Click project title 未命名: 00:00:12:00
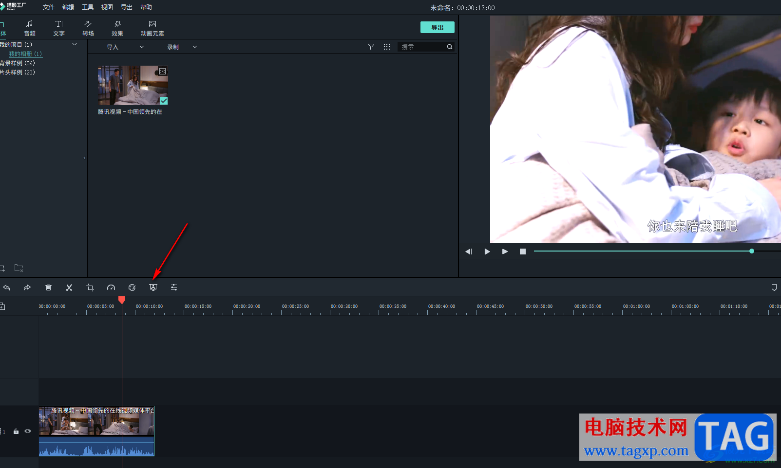This screenshot has width=781, height=468. [462, 8]
